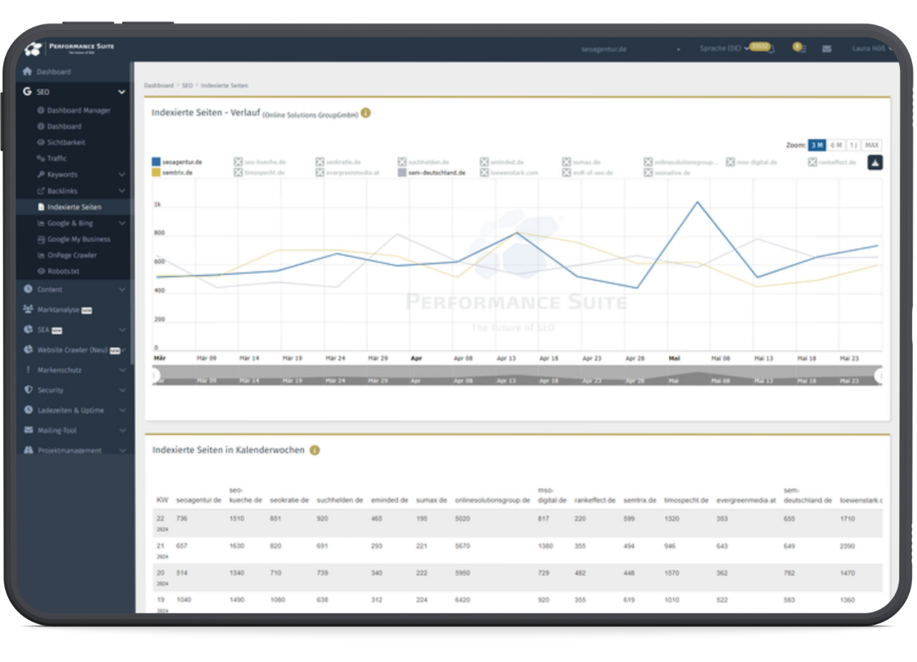Open the task list icon in header

[800, 48]
